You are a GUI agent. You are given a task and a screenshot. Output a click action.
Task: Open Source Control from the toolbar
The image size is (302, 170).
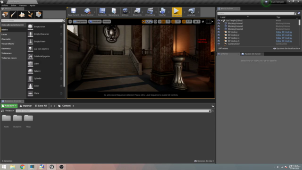point(87,12)
